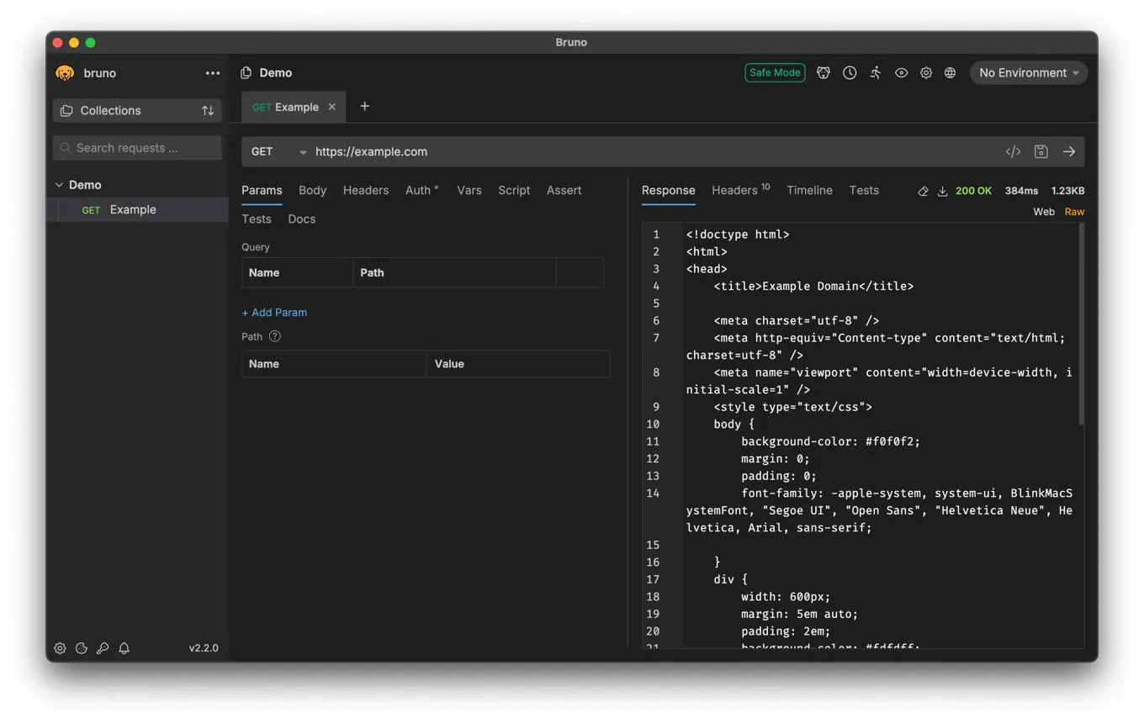Click the + Add Param link
Viewport: 1144px width, 723px height.
(x=274, y=312)
